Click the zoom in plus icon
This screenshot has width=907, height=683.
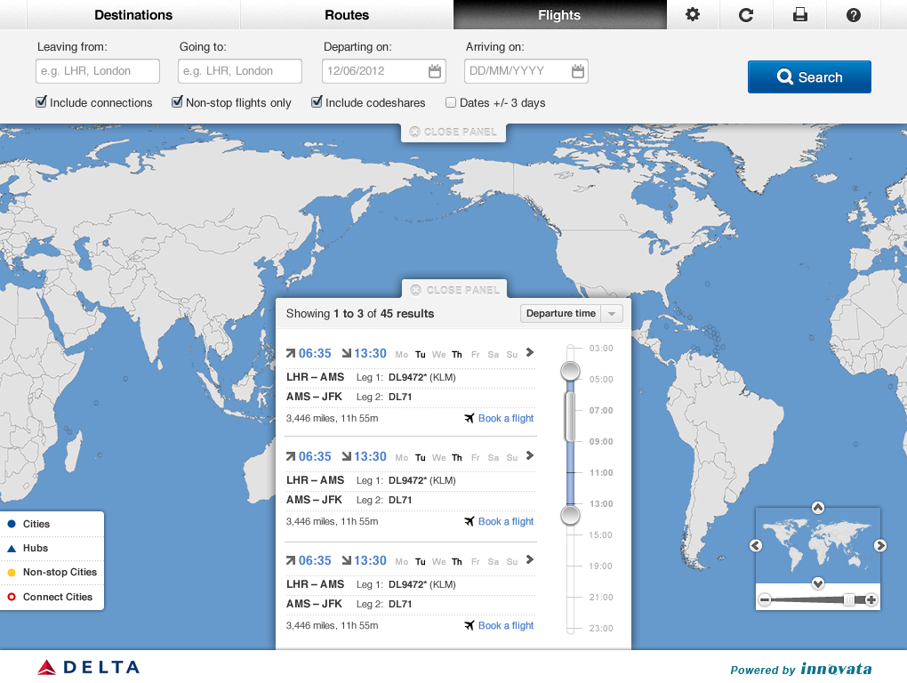871,599
